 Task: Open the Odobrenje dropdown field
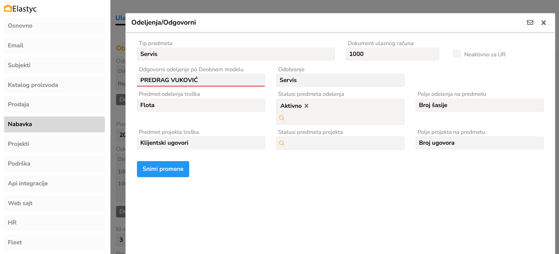click(x=340, y=80)
